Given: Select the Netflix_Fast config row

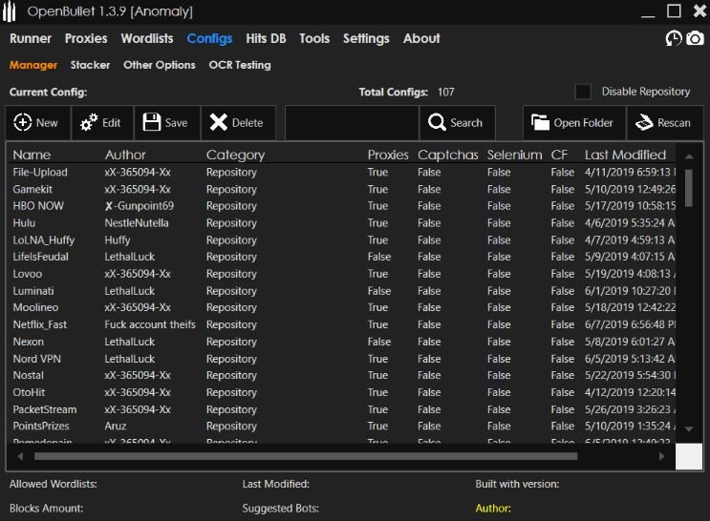Looking at the screenshot, I should coord(342,324).
